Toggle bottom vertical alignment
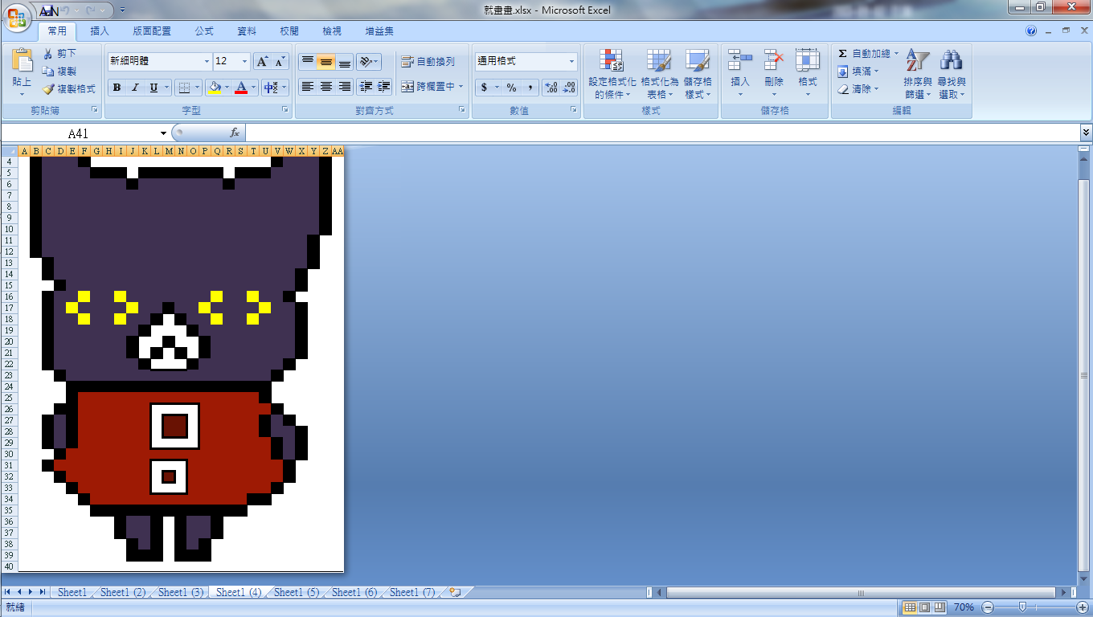The image size is (1093, 617). (x=345, y=62)
